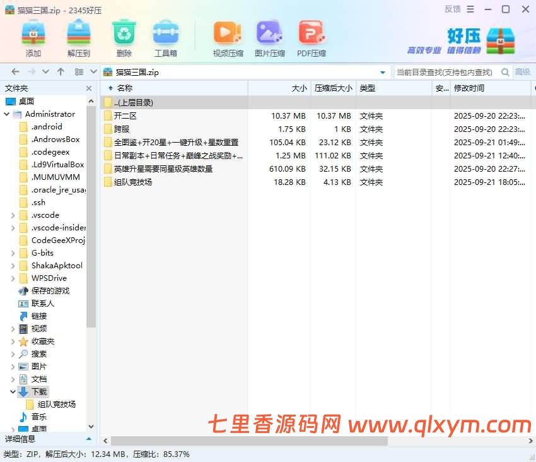
Task: Collapse the 下载 folder in the sidebar tree
Action: click(x=13, y=391)
